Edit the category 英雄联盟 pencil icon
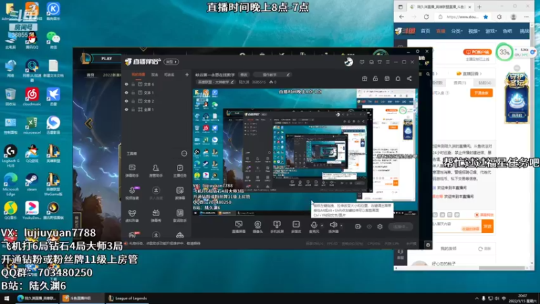The height and width of the screenshot is (304, 540). [x=232, y=82]
